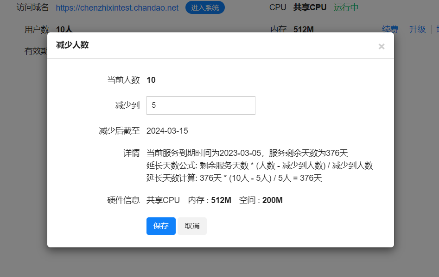The height and width of the screenshot is (277, 439).
Task: Select the 升级 upgrade link
Action: [417, 29]
